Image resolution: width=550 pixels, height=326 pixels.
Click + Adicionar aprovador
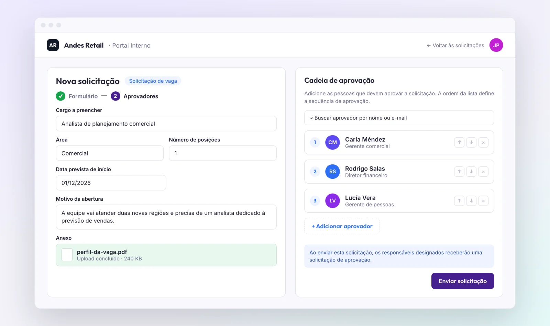pyautogui.click(x=342, y=226)
